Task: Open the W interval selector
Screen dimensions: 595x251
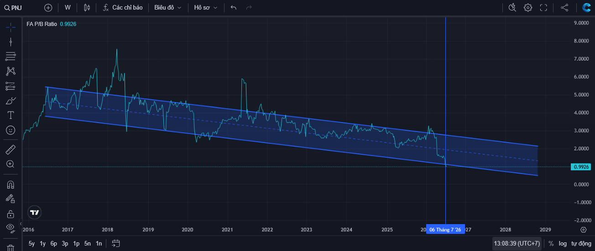Action: coord(68,8)
